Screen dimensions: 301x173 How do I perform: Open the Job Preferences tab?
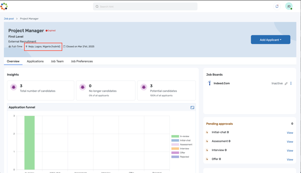click(x=82, y=61)
